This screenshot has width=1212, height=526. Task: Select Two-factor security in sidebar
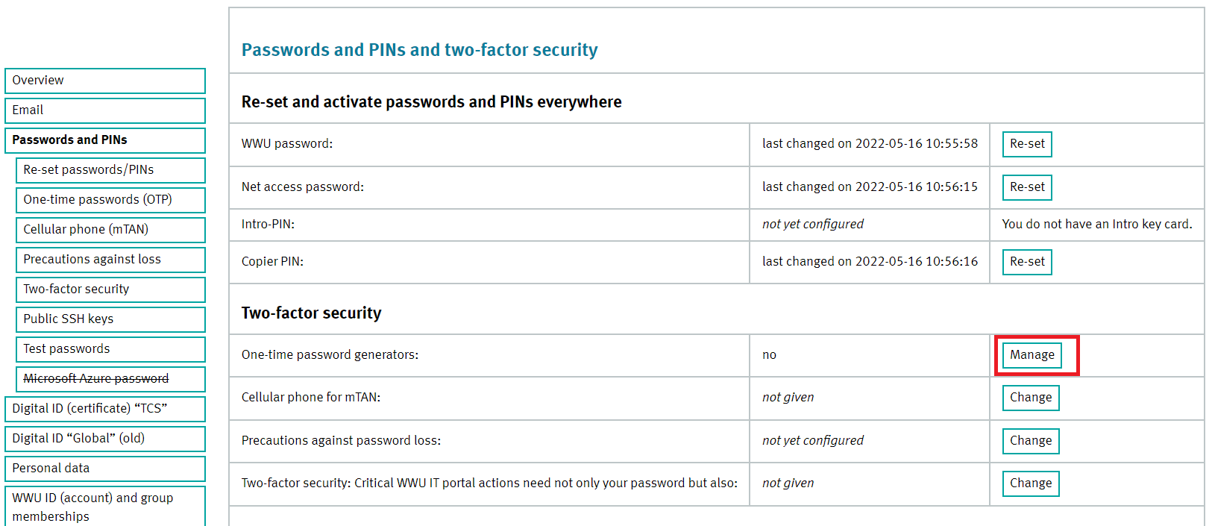110,289
